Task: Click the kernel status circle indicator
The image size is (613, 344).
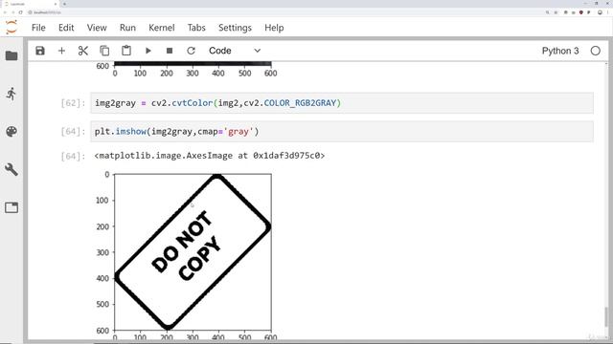Action: click(596, 51)
